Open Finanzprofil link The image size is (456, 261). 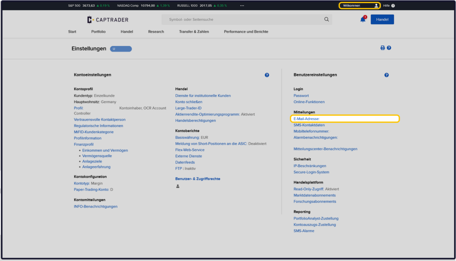[x=84, y=145]
